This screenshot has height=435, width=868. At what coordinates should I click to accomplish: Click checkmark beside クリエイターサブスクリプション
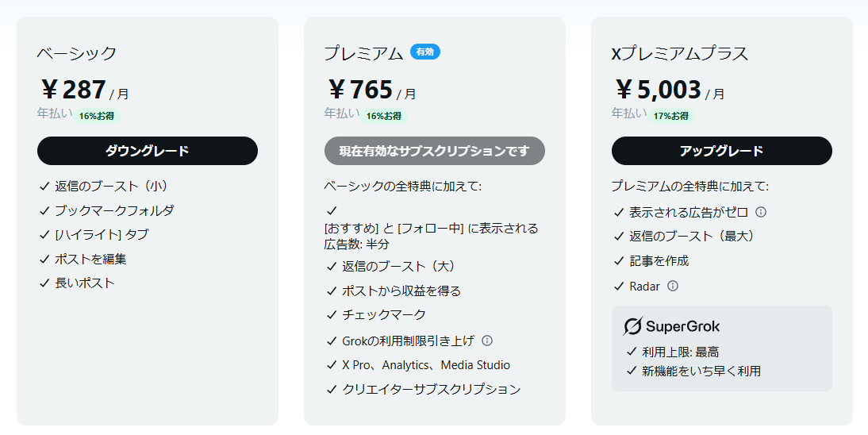[x=332, y=389]
